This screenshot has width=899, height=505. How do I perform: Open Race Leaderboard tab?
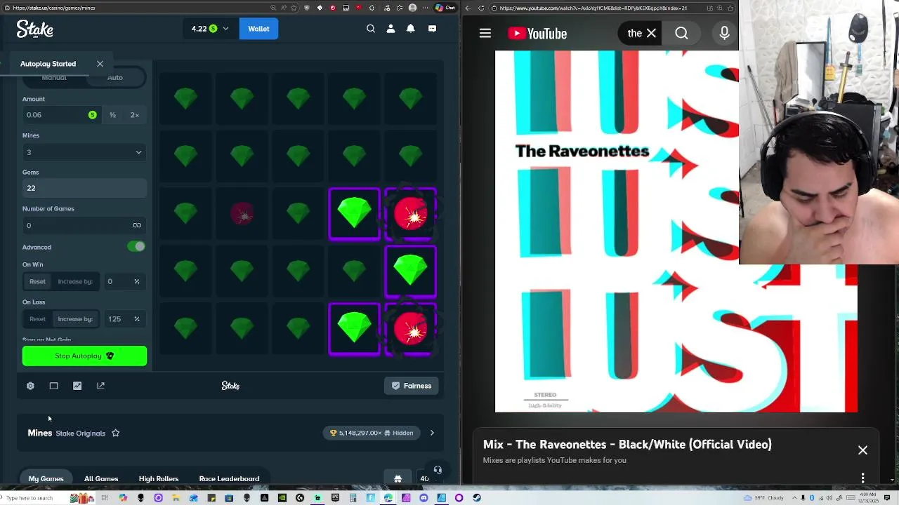point(229,478)
